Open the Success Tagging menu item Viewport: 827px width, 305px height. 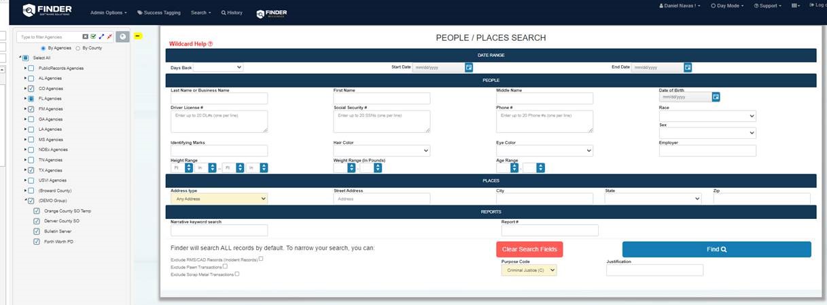tap(160, 13)
